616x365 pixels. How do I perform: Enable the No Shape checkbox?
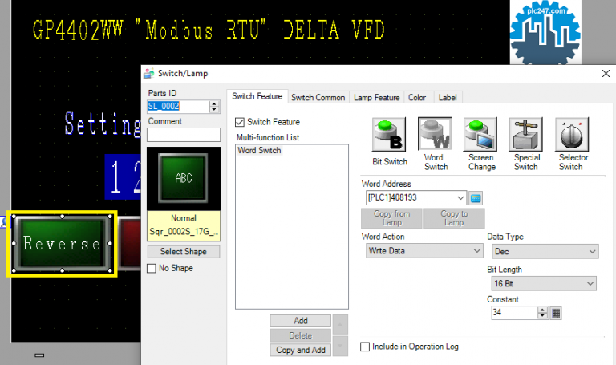[152, 269]
